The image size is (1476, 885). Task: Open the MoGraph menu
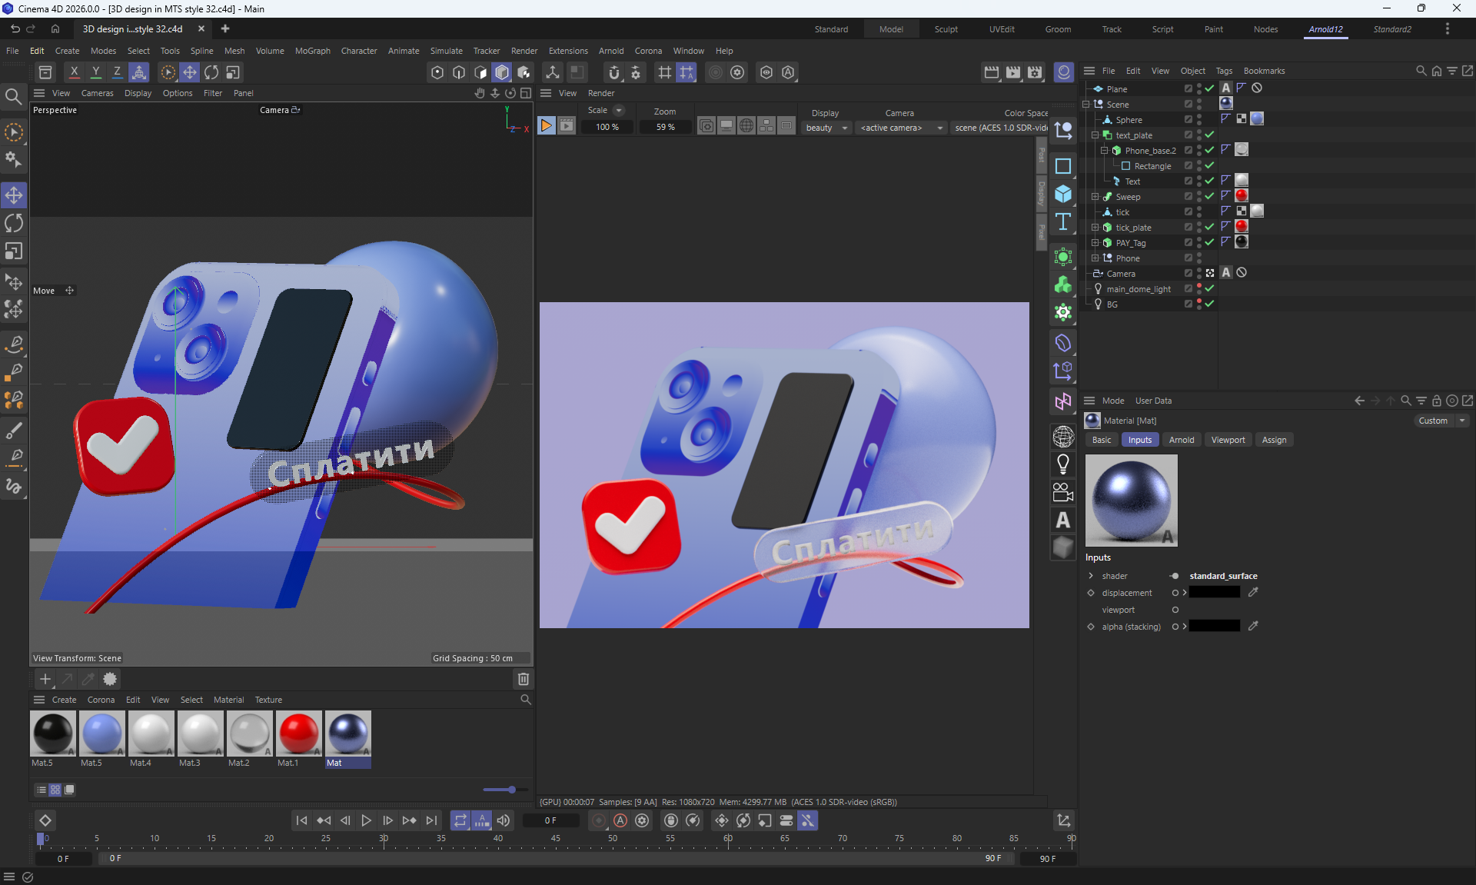(312, 51)
